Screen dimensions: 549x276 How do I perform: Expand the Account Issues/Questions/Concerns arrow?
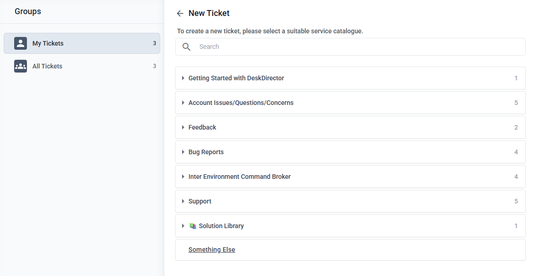coord(183,103)
